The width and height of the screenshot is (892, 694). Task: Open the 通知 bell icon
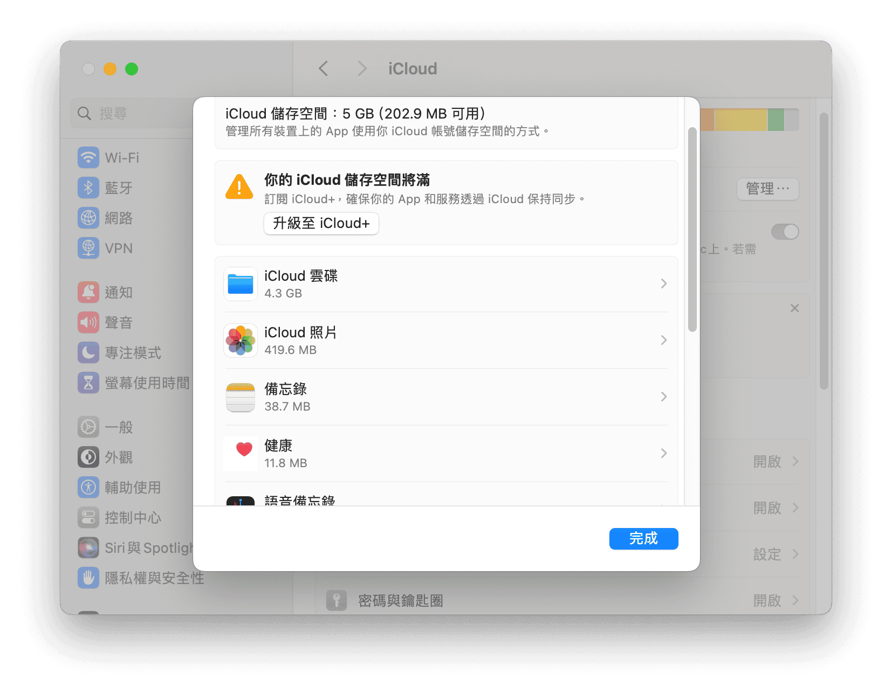(88, 292)
